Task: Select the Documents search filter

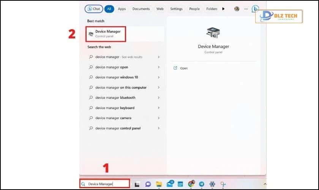Action: (141, 9)
